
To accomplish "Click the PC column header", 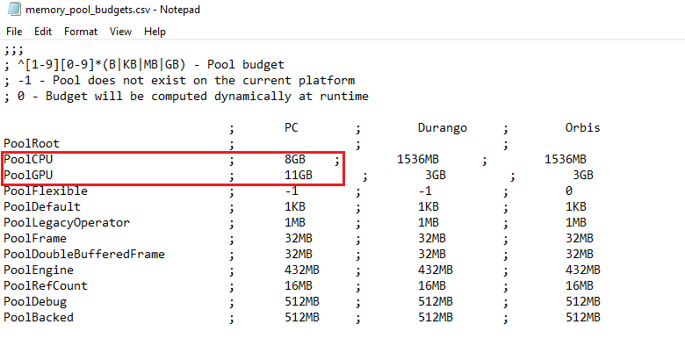I will click(292, 127).
